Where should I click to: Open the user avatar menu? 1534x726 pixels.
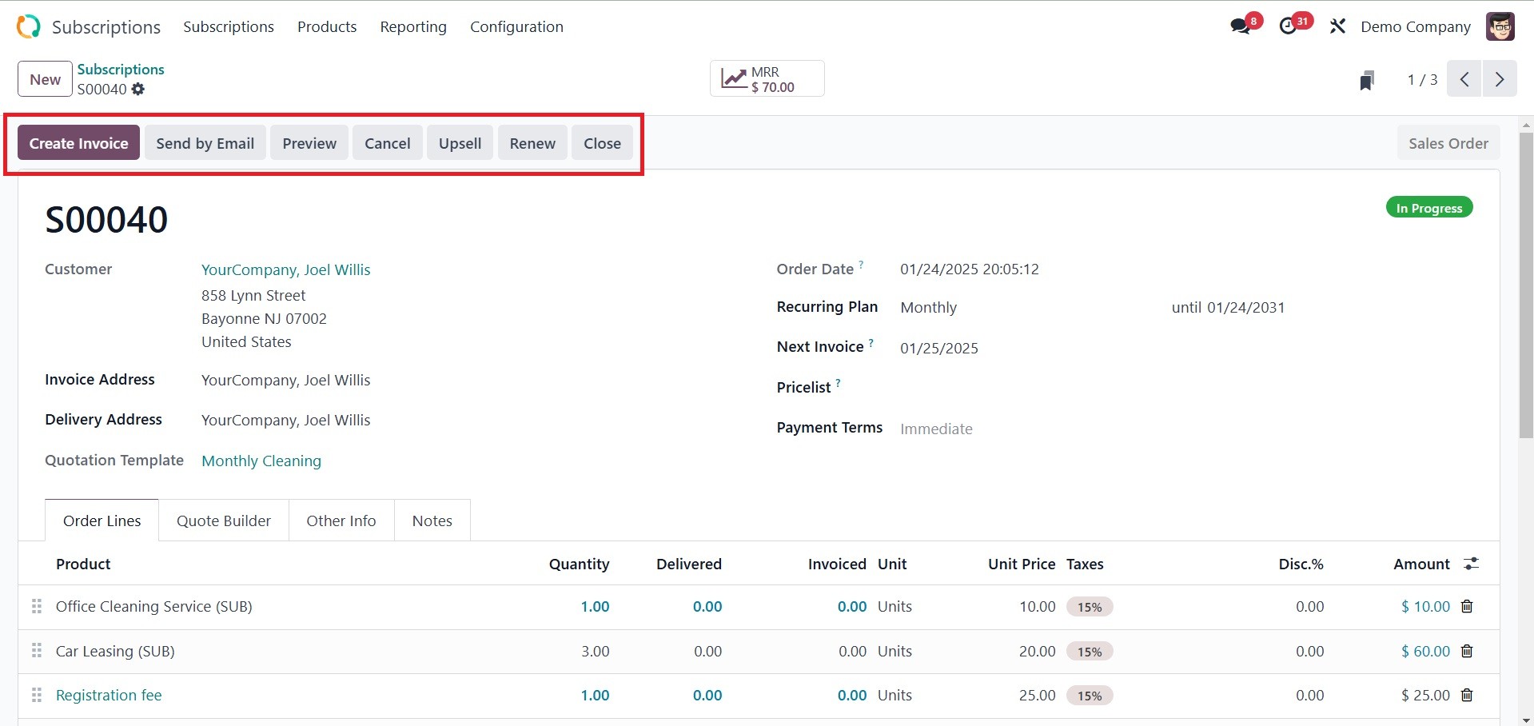(x=1500, y=26)
